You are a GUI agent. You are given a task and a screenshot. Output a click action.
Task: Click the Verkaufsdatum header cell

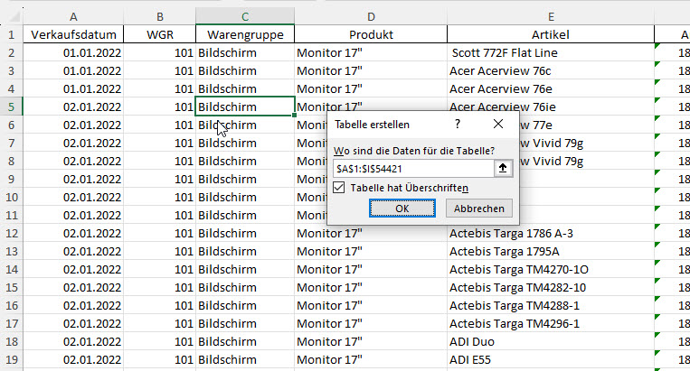73,34
